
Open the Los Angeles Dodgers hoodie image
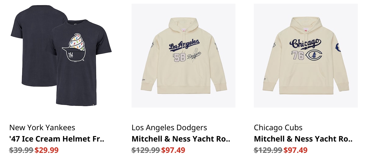[183, 56]
